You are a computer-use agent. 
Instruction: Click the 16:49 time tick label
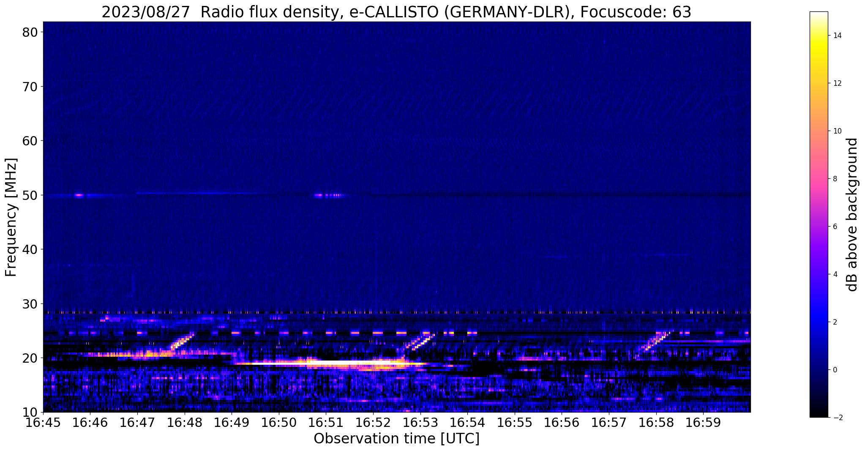(232, 423)
